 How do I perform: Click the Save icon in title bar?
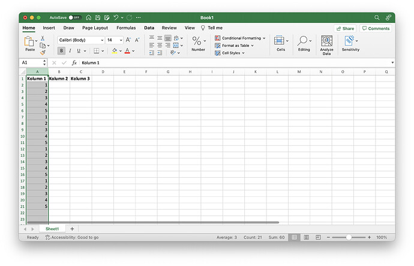pos(98,17)
